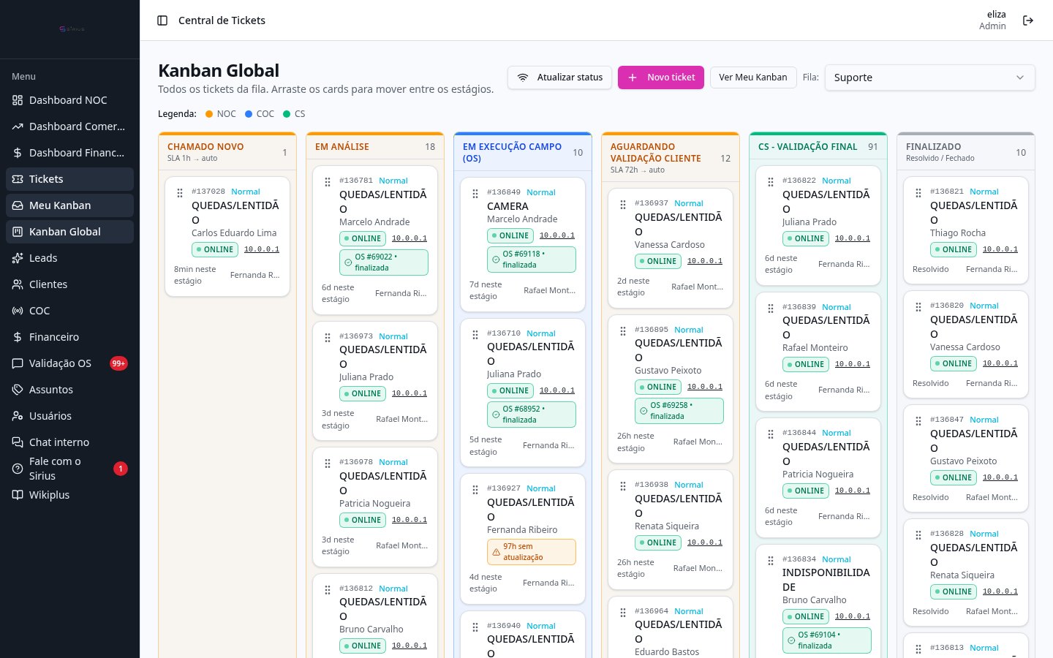Click the Wikiplus book icon
Image resolution: width=1053 pixels, height=658 pixels.
[x=18, y=495]
